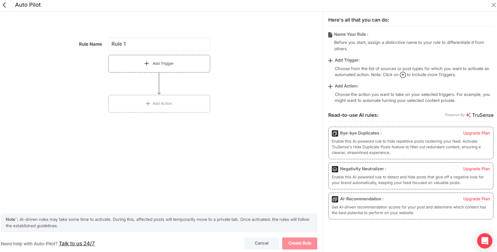Select the Negativity Neutralizer sad-face icon
497x252 pixels.
335,169
